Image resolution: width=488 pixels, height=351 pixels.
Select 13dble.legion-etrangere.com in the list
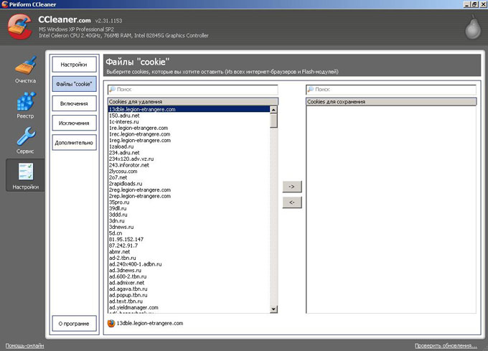coord(189,109)
